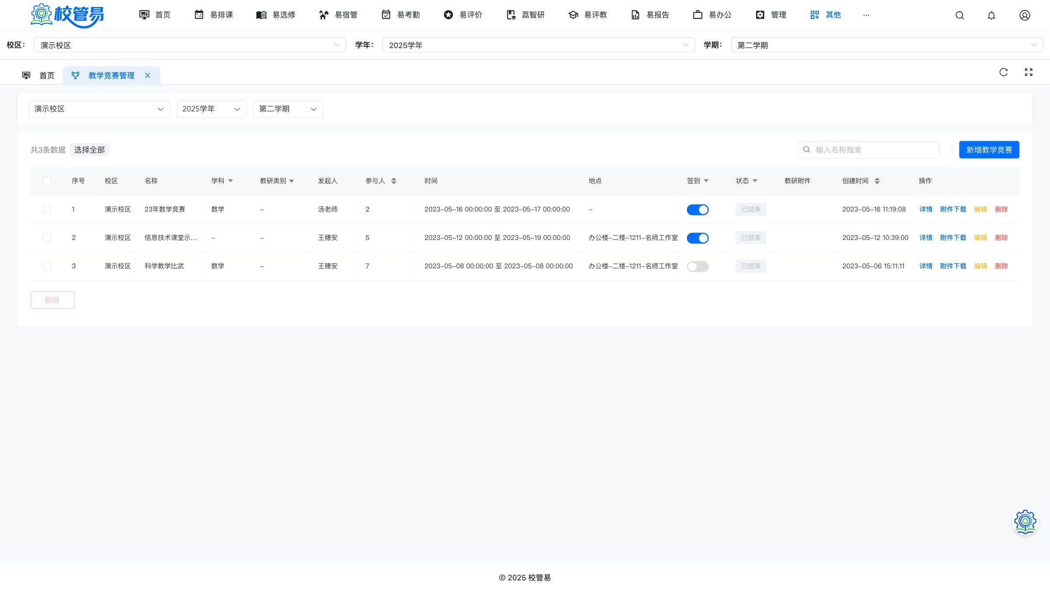The height and width of the screenshot is (590, 1050).
Task: Open 其他 grid-plus icon
Action: 815,15
